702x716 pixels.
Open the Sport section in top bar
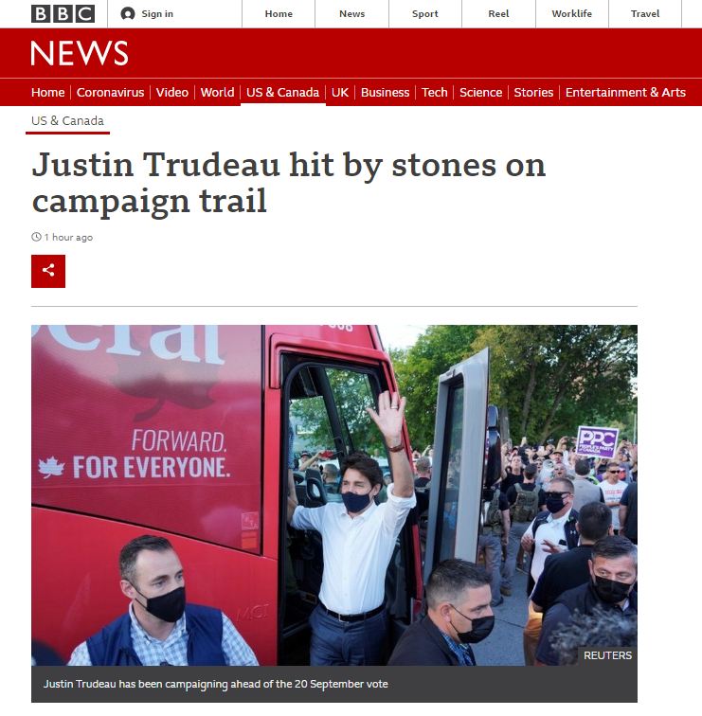[424, 13]
